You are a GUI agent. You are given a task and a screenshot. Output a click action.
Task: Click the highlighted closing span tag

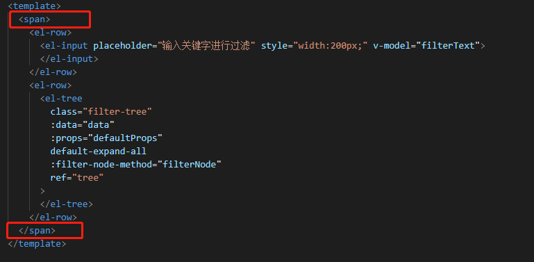(37, 231)
